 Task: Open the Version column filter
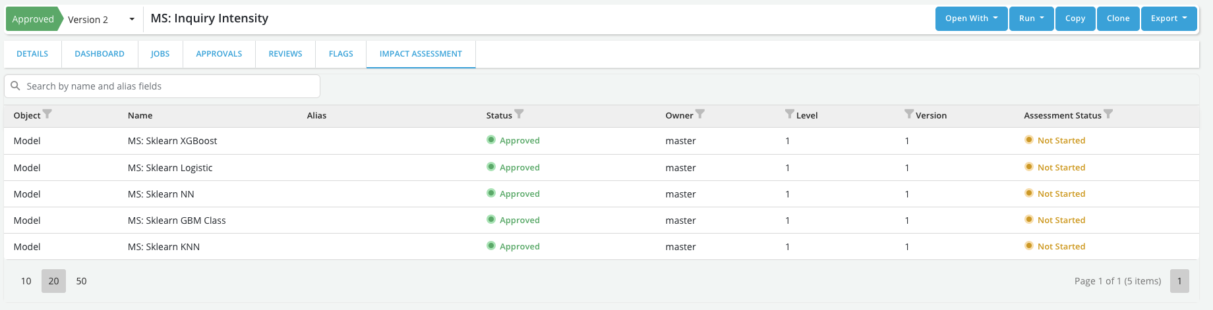[909, 115]
